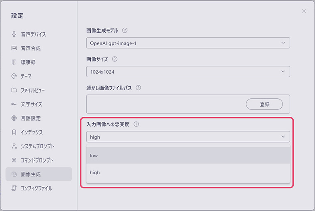Click the テーマ palette icon
This screenshot has width=315, height=211.
click(14, 76)
